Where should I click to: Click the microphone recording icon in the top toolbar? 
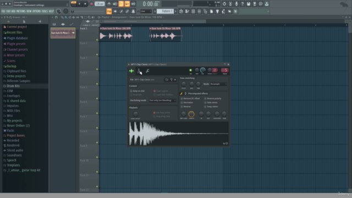[237, 4]
